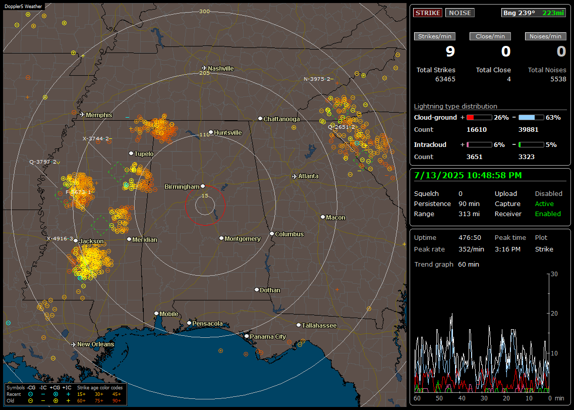This screenshot has width=574, height=410.
Task: Click the Capture Active status
Action: [544, 203]
